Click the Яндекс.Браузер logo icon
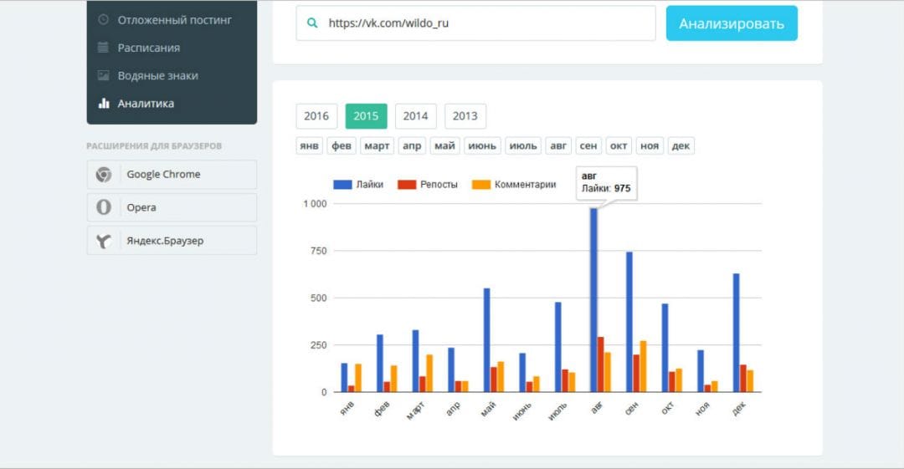904x469 pixels. (x=104, y=241)
